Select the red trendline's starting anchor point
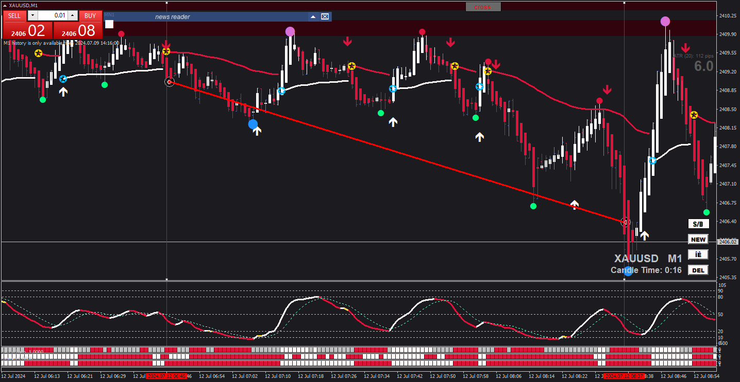 [170, 81]
